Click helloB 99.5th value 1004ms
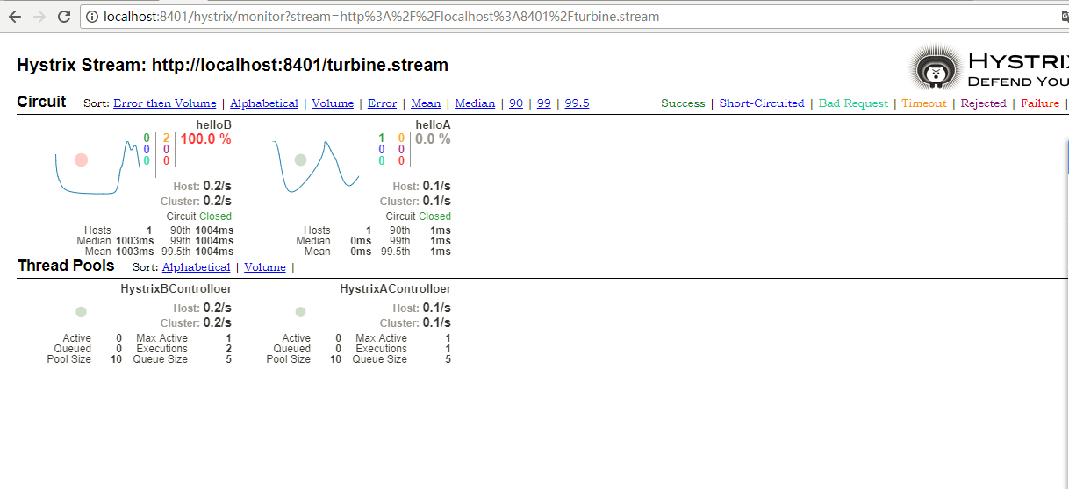Screen dimensions: 1069x489 (x=215, y=252)
